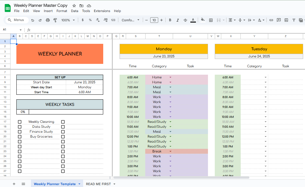Image resolution: width=305 pixels, height=187 pixels.
Task: Decrease font size with minus
Action: [147, 20]
